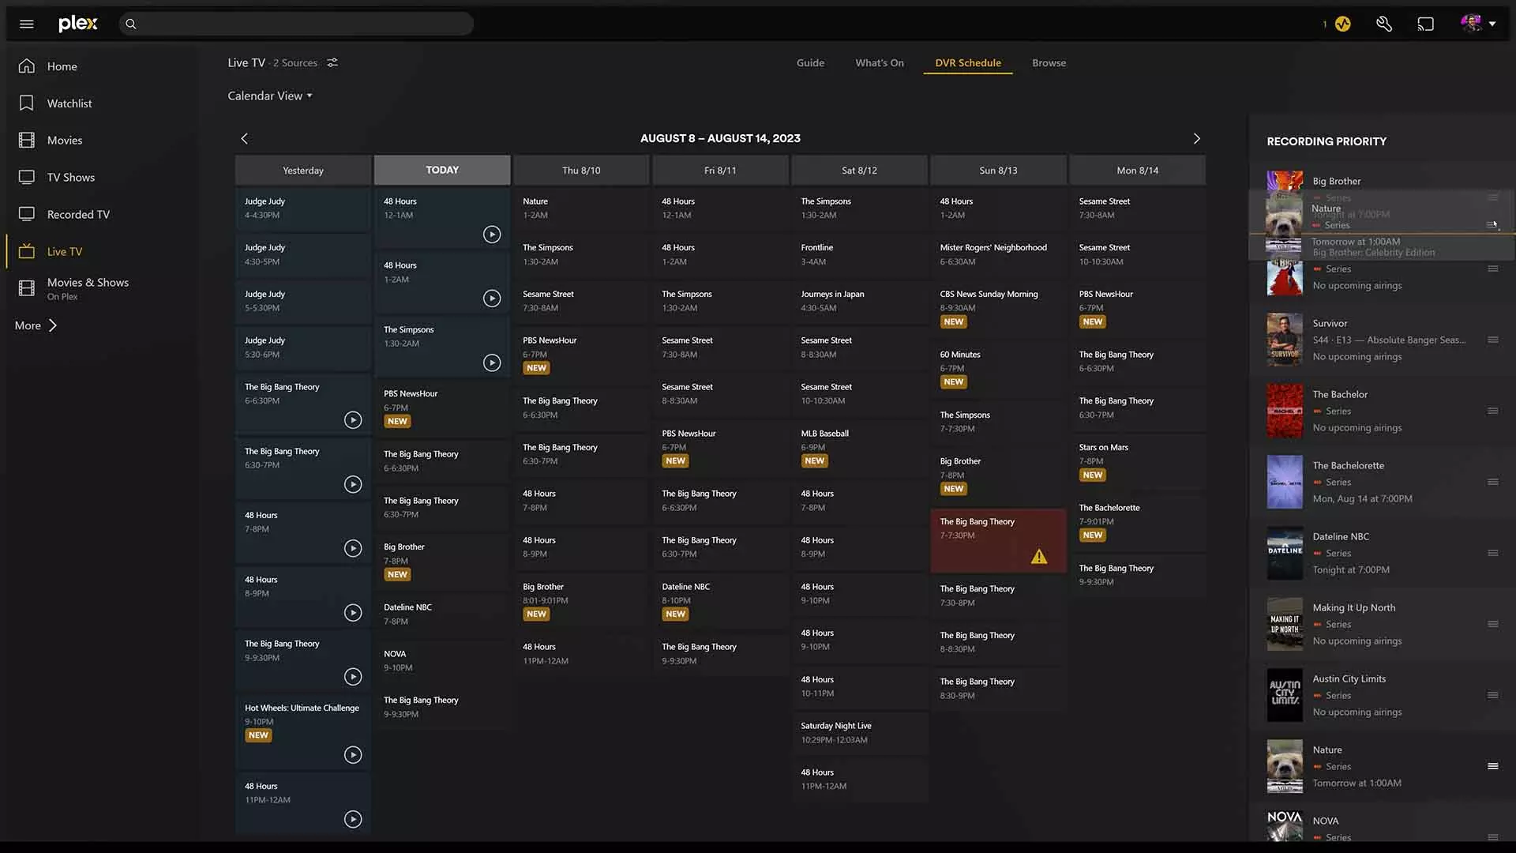Screen dimensions: 1516x853
Task: Play 48 Hours 12-1AM recording today
Action: click(492, 235)
